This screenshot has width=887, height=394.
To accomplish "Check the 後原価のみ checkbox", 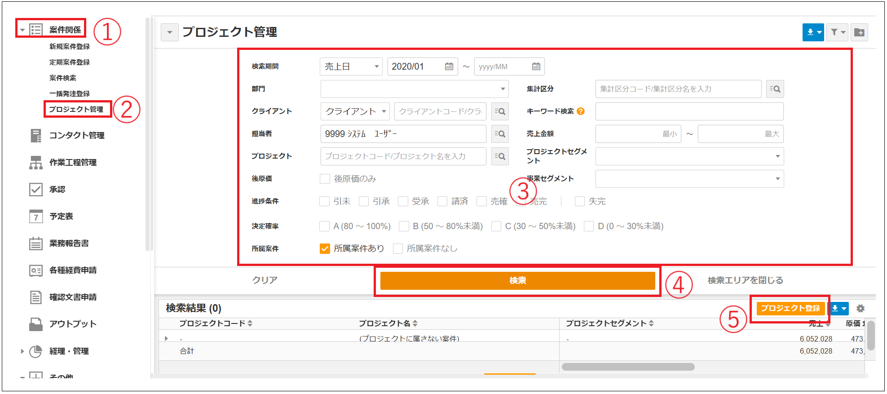I will click(x=325, y=179).
